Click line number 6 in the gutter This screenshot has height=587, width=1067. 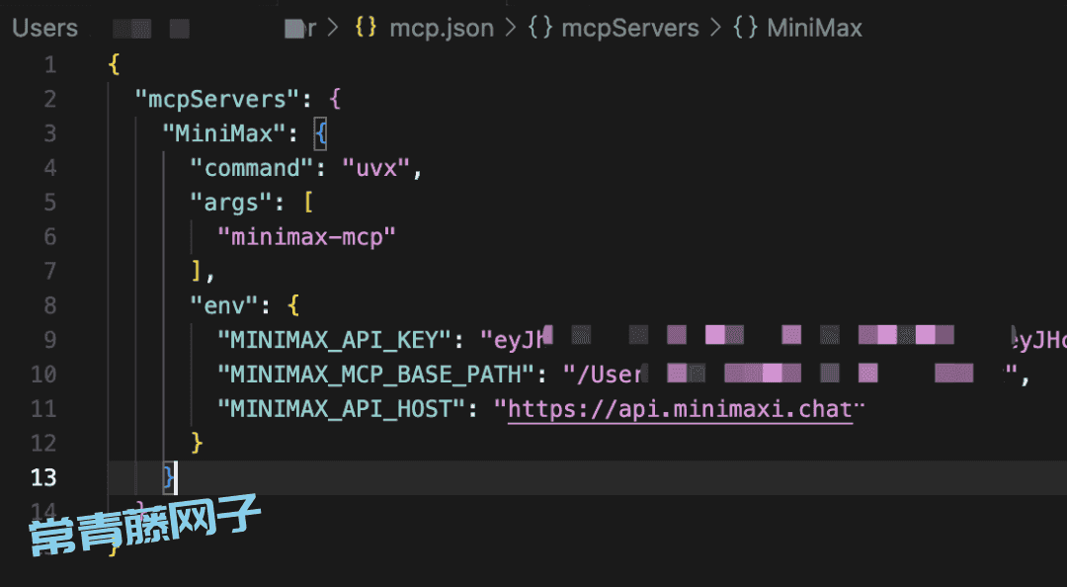(49, 237)
